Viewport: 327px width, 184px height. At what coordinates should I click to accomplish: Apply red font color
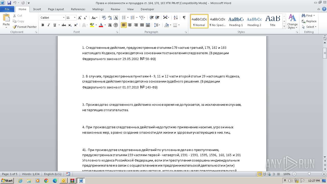(101, 25)
